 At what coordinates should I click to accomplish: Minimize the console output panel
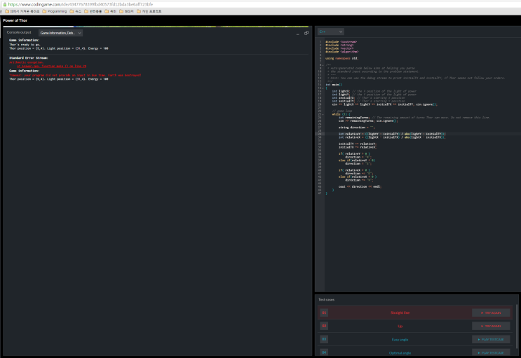(297, 33)
